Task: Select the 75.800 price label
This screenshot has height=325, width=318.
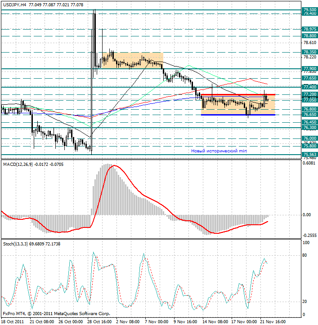Action: [310, 146]
